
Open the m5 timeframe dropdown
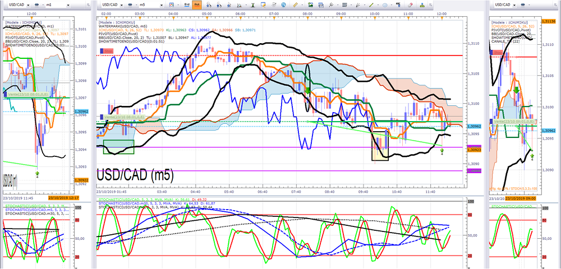[x=162, y=5]
